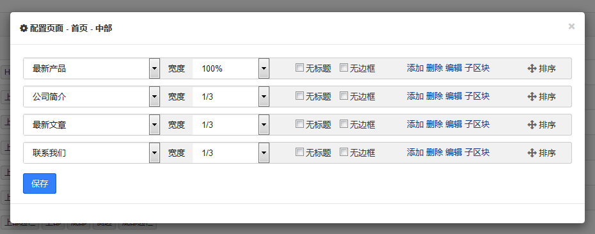Click the sort move icon for 最新文章 row
This screenshot has height=234, width=595.
tap(532, 125)
